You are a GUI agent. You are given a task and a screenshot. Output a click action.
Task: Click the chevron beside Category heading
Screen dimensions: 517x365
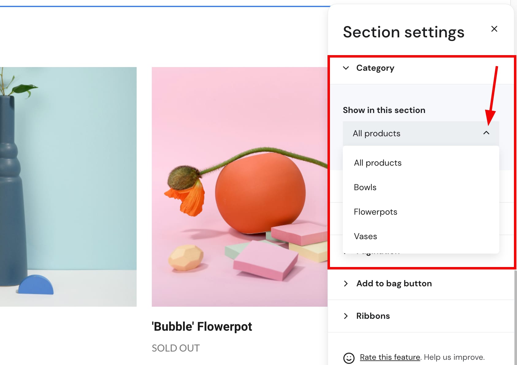click(346, 68)
